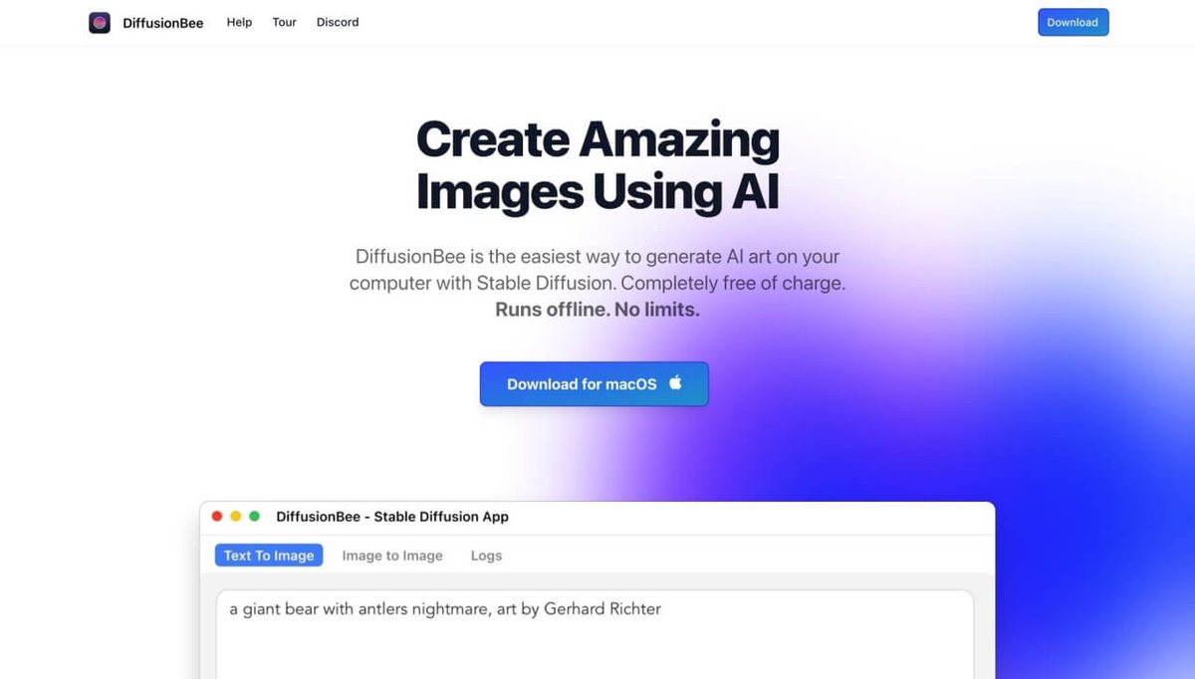Click the 'Runs offline. No limits.' text
Viewport: 1195px width, 679px height.
click(597, 310)
